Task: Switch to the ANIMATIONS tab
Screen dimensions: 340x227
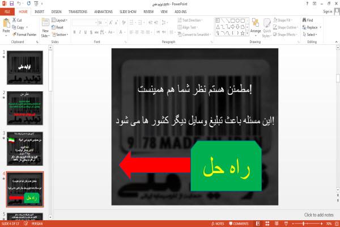Action: 104,12
